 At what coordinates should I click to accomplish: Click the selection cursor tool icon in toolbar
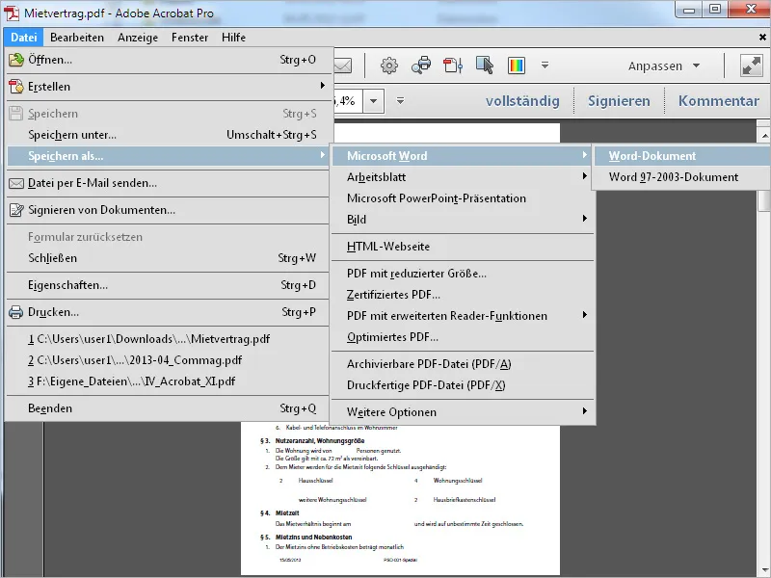485,66
